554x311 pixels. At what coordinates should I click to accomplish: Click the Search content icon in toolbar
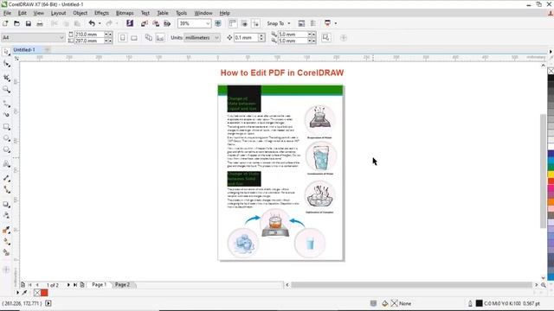130,23
